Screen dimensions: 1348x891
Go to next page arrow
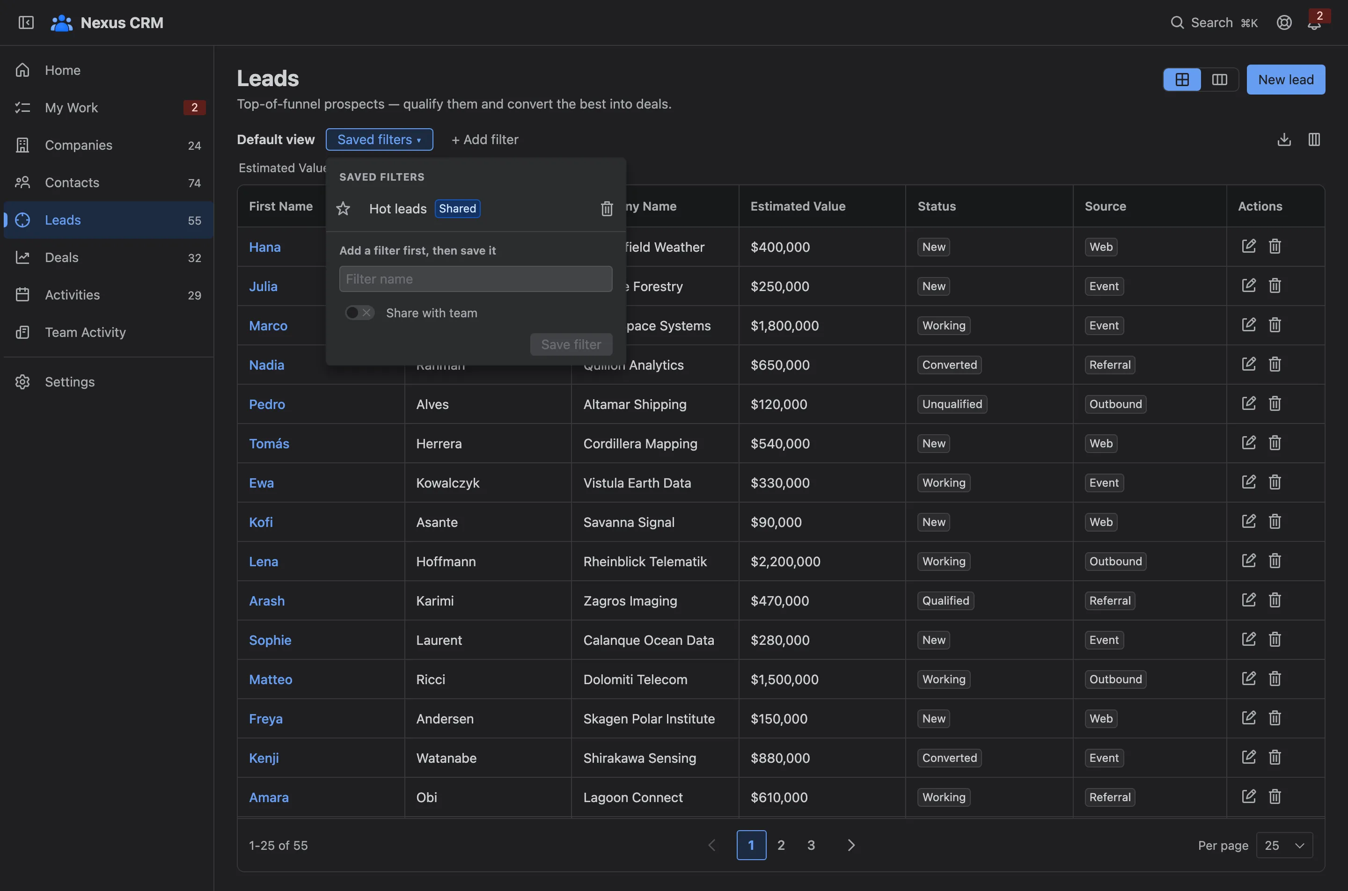[851, 845]
